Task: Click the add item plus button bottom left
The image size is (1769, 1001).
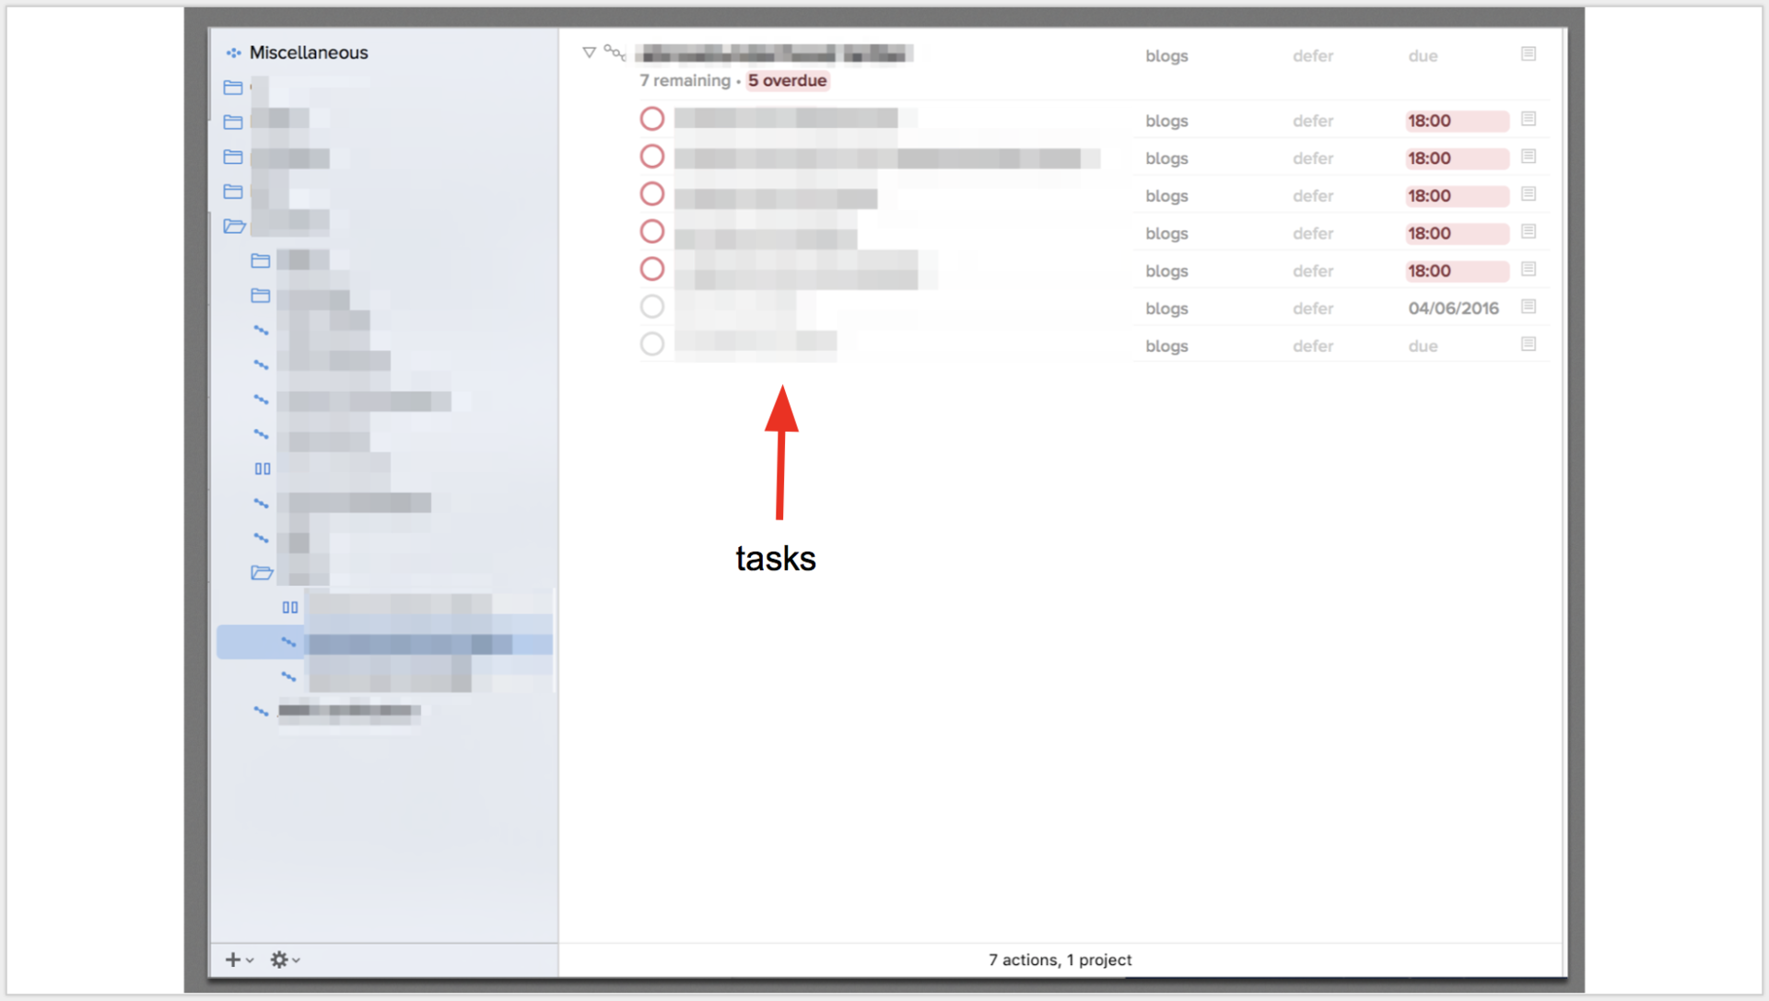Action: pos(233,960)
